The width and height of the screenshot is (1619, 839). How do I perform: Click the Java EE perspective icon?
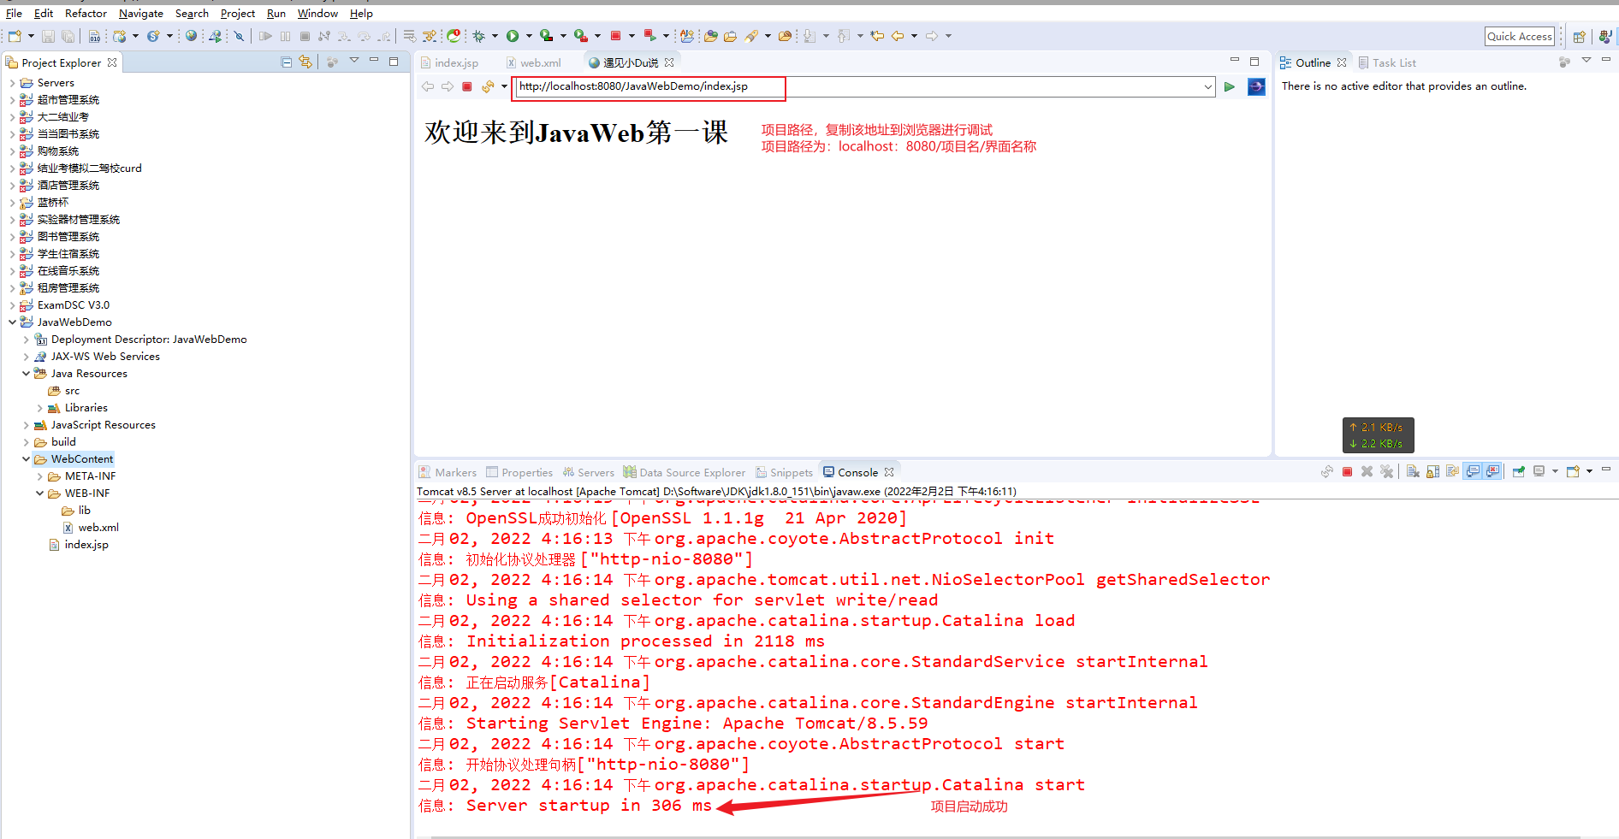pyautogui.click(x=1605, y=36)
